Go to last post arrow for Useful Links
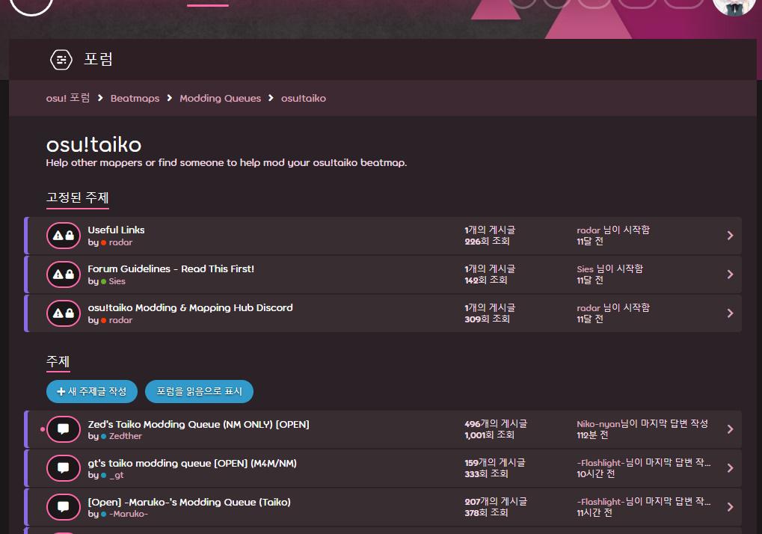 point(730,236)
